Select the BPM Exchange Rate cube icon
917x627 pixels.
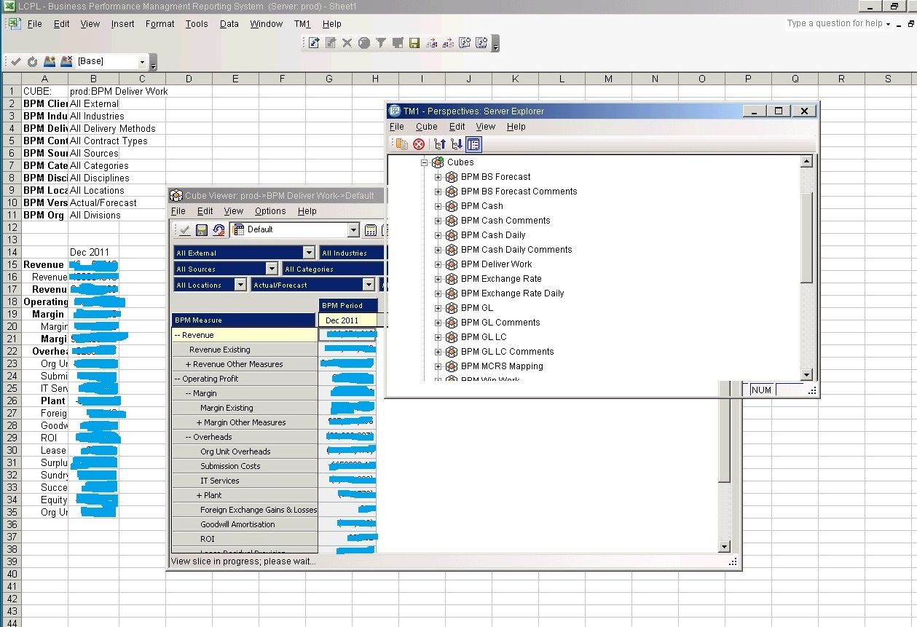pyautogui.click(x=452, y=279)
